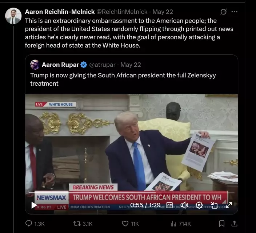Seek on the video progress bar

131,193
